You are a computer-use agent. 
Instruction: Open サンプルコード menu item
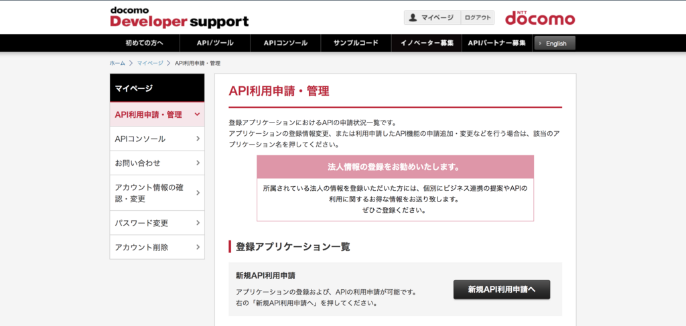(356, 44)
